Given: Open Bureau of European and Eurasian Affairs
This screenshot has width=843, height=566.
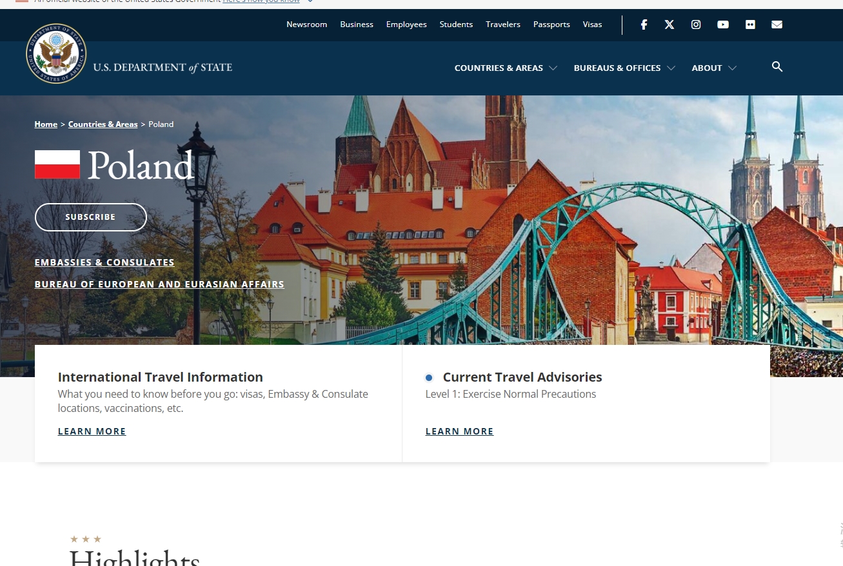Looking at the screenshot, I should [159, 284].
